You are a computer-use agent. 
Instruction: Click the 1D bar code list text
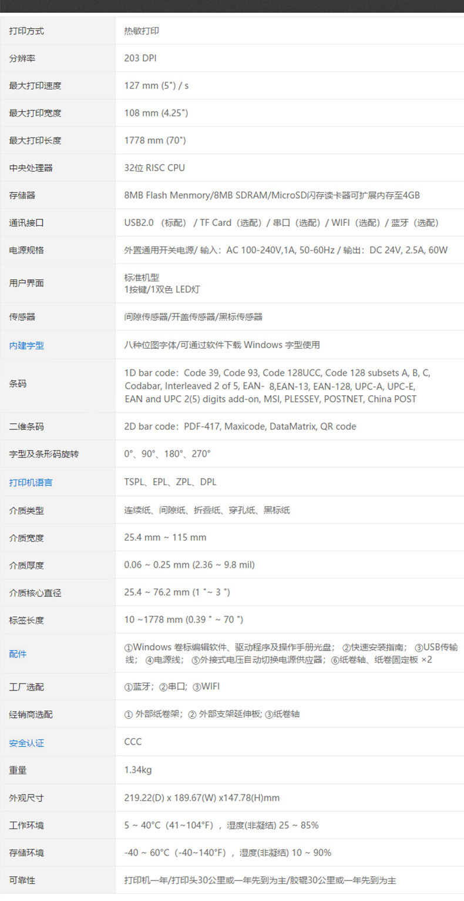pyautogui.click(x=277, y=386)
